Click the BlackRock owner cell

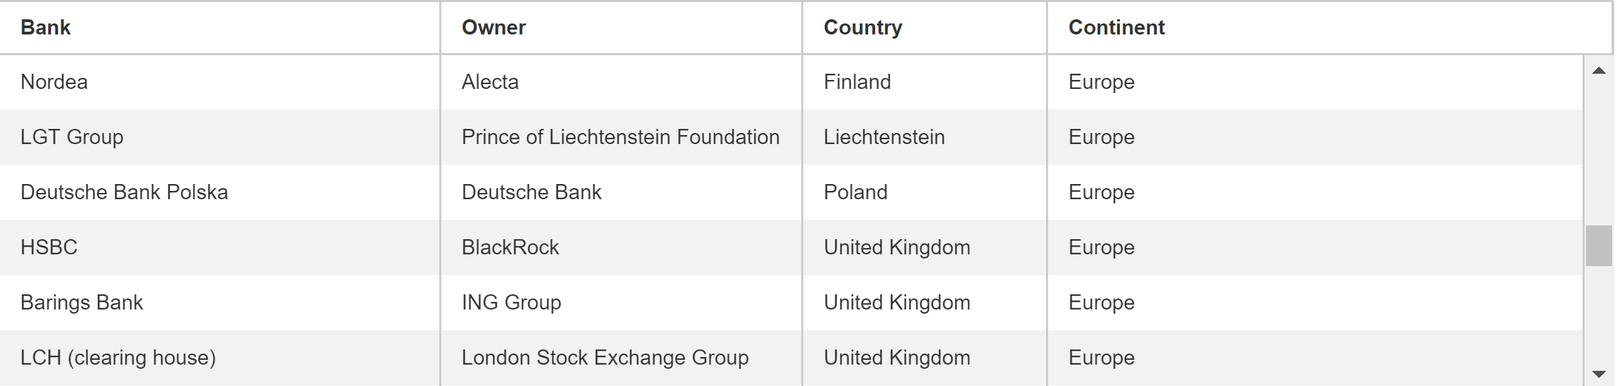pyautogui.click(x=621, y=247)
